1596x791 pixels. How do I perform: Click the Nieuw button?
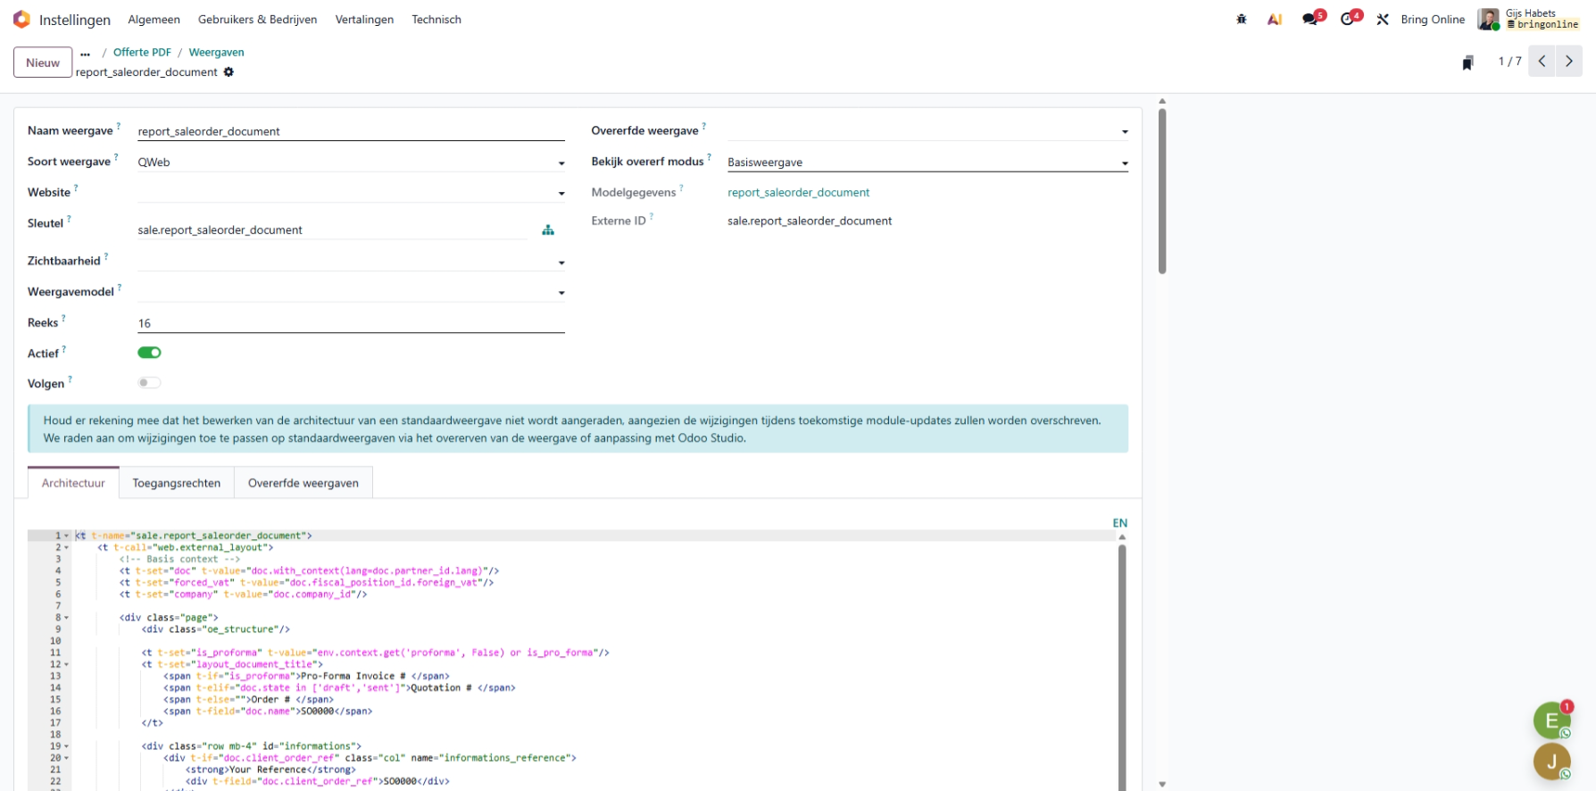click(x=43, y=62)
